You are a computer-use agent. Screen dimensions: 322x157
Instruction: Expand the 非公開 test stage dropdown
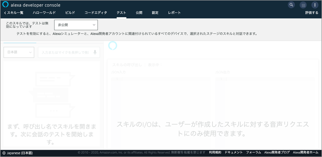click(x=76, y=25)
